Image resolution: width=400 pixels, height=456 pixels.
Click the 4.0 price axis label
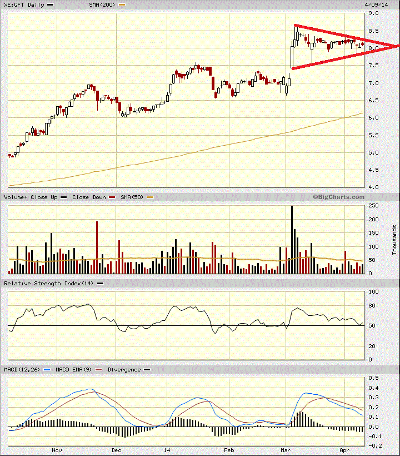(373, 187)
